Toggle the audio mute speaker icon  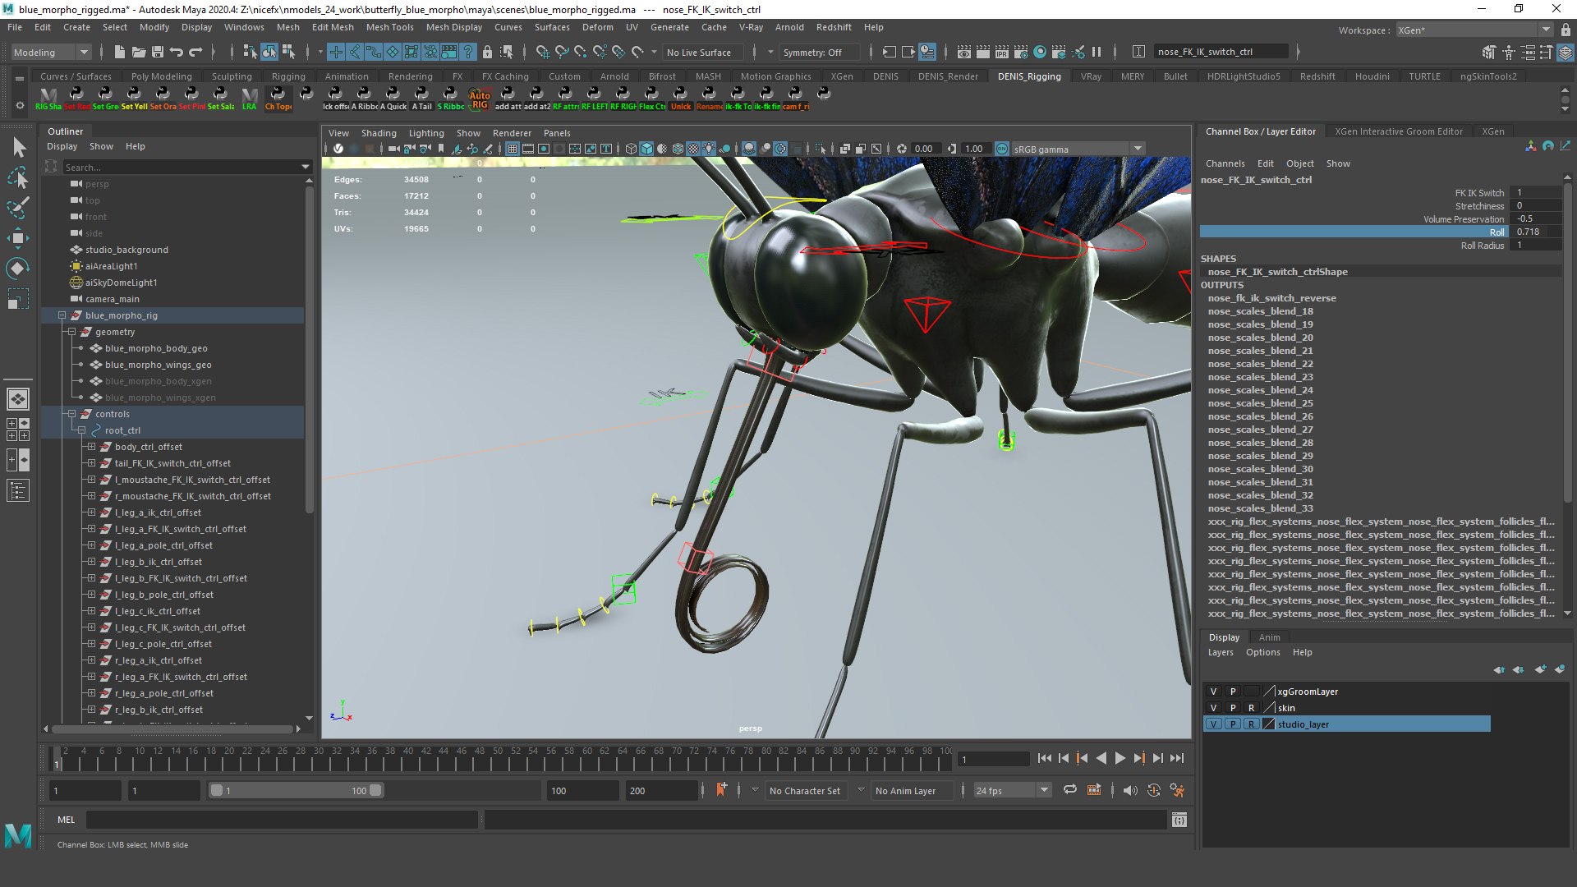click(x=1130, y=790)
